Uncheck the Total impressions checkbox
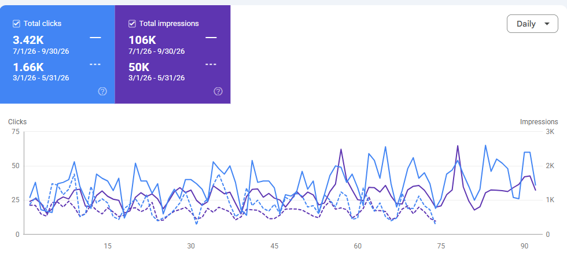567x260 pixels. coord(132,24)
